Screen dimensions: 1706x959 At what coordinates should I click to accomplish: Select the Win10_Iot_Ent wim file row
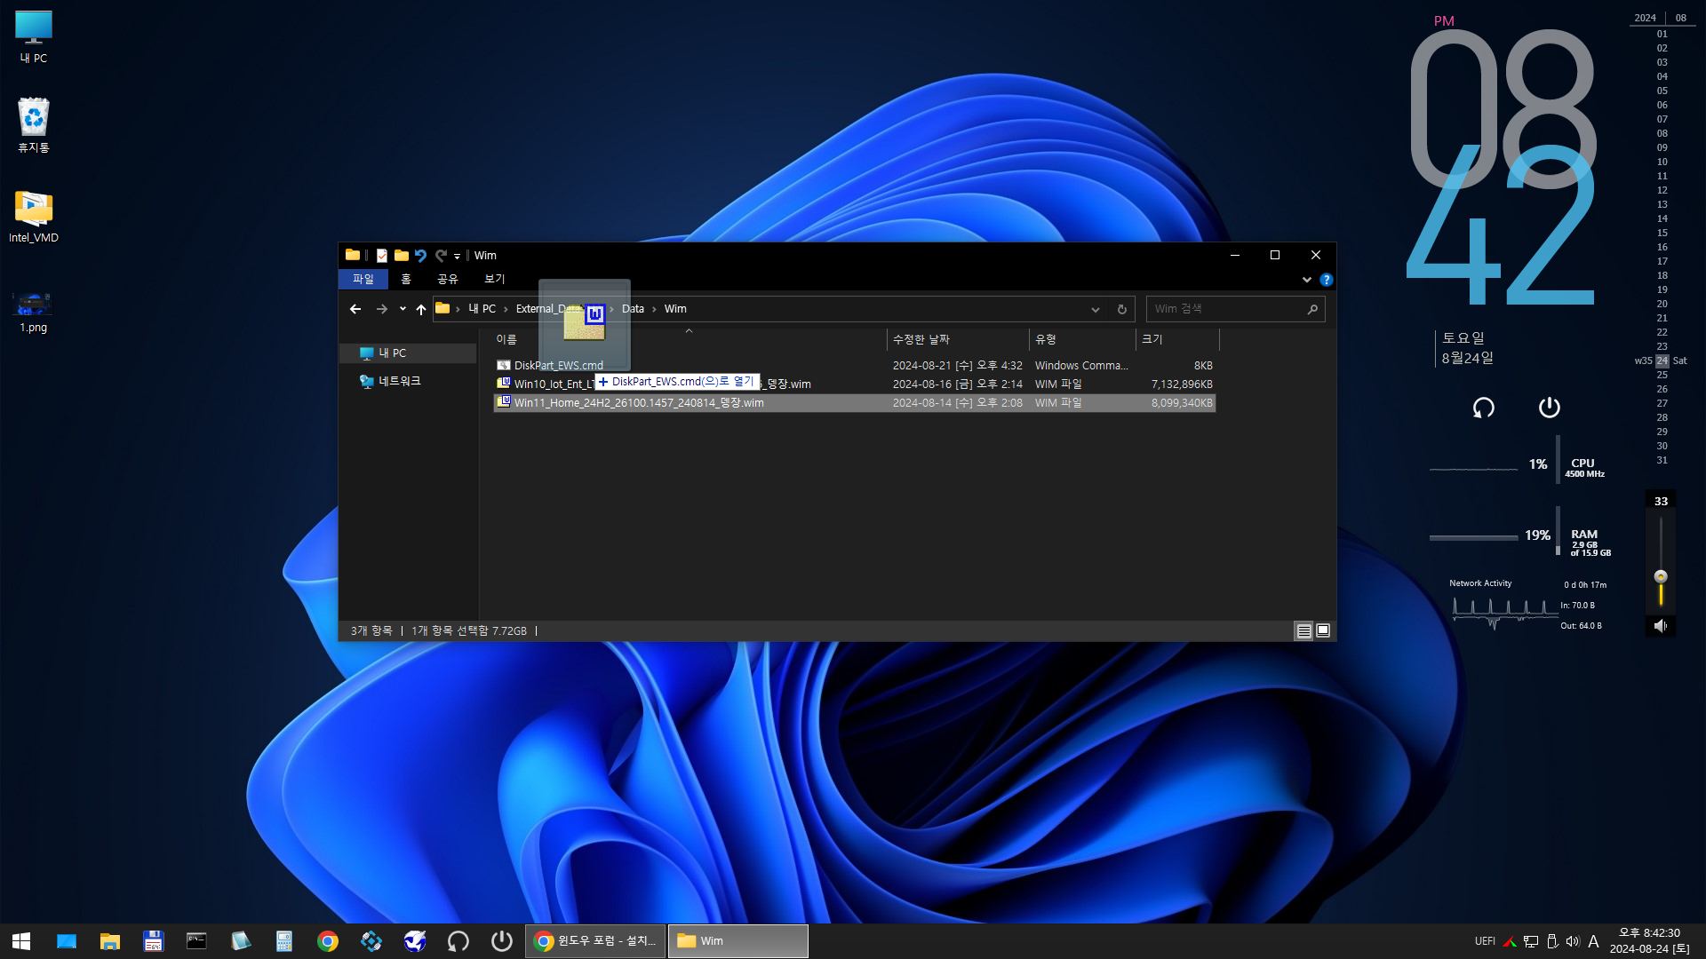tap(855, 384)
